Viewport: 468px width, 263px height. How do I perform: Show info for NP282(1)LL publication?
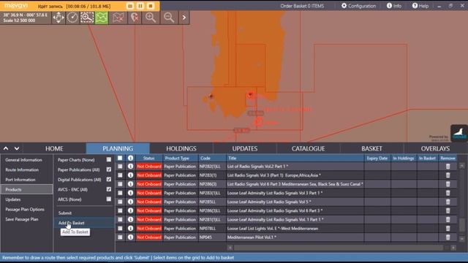[x=130, y=167]
